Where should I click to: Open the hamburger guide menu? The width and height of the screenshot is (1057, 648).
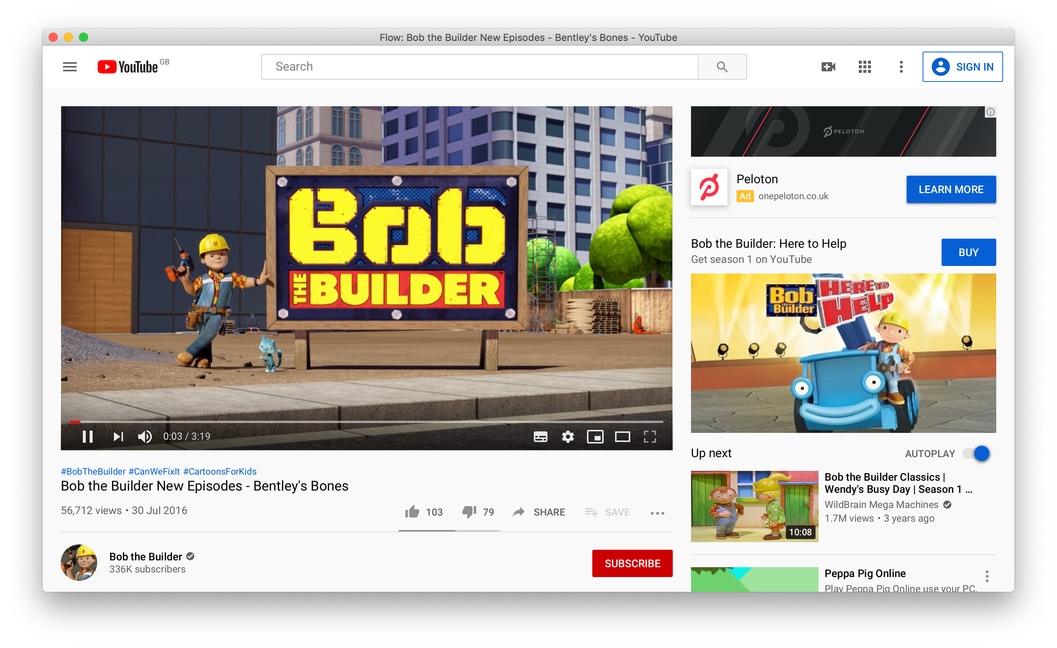tap(69, 67)
